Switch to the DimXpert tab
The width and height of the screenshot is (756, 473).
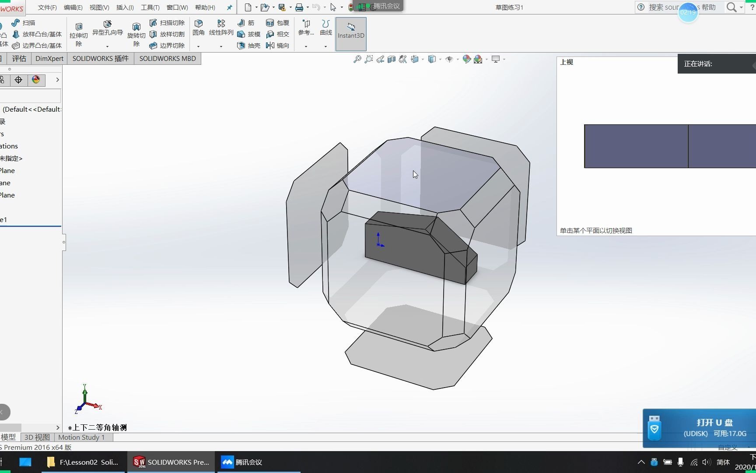pyautogui.click(x=49, y=59)
